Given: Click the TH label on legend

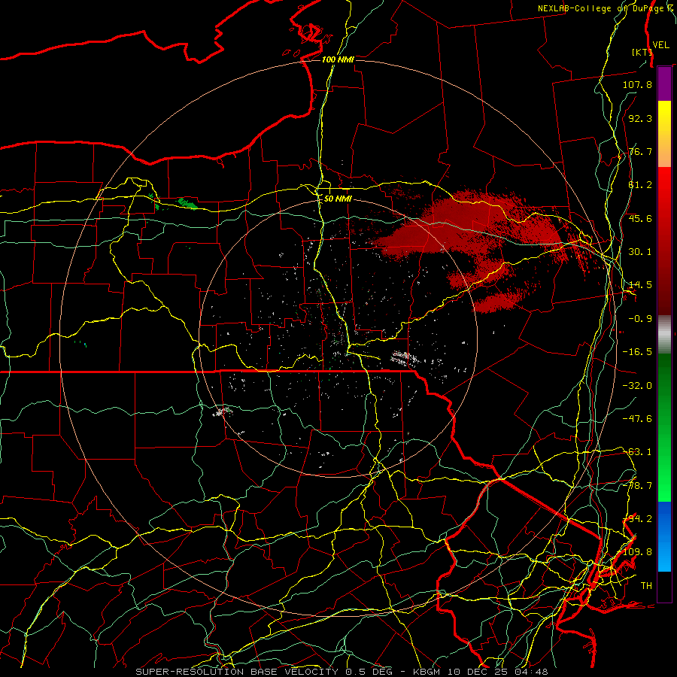Looking at the screenshot, I should point(646,586).
